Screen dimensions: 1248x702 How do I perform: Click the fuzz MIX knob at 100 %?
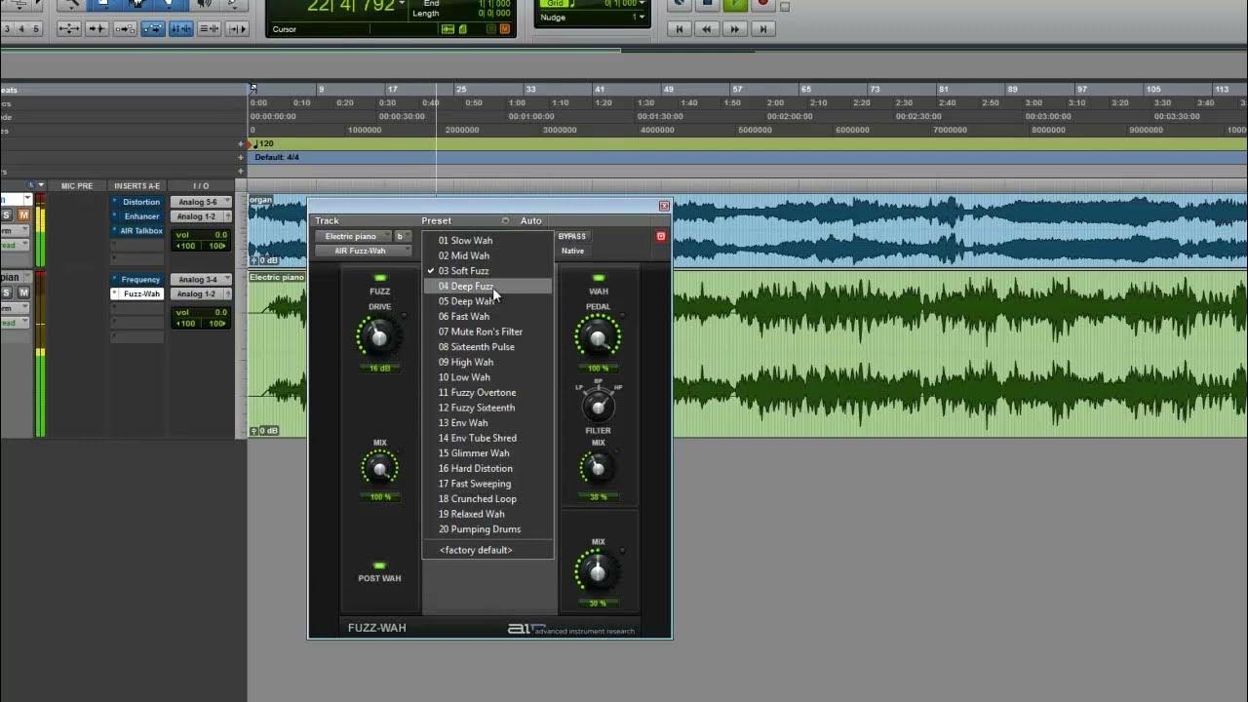coord(380,470)
